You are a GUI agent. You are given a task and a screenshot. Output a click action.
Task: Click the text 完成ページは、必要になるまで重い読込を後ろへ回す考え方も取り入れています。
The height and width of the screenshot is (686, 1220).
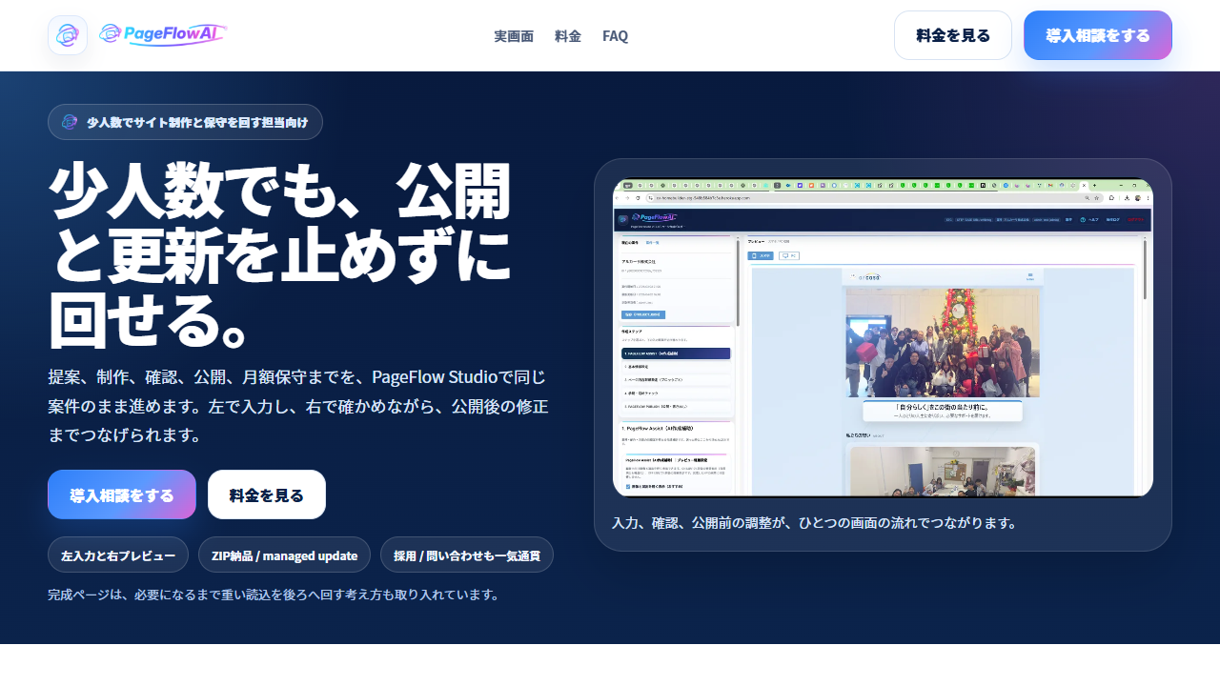[x=274, y=595]
